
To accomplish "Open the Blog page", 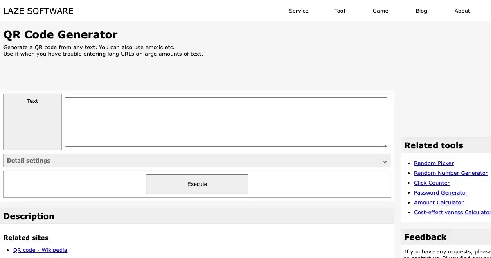I will (x=421, y=11).
